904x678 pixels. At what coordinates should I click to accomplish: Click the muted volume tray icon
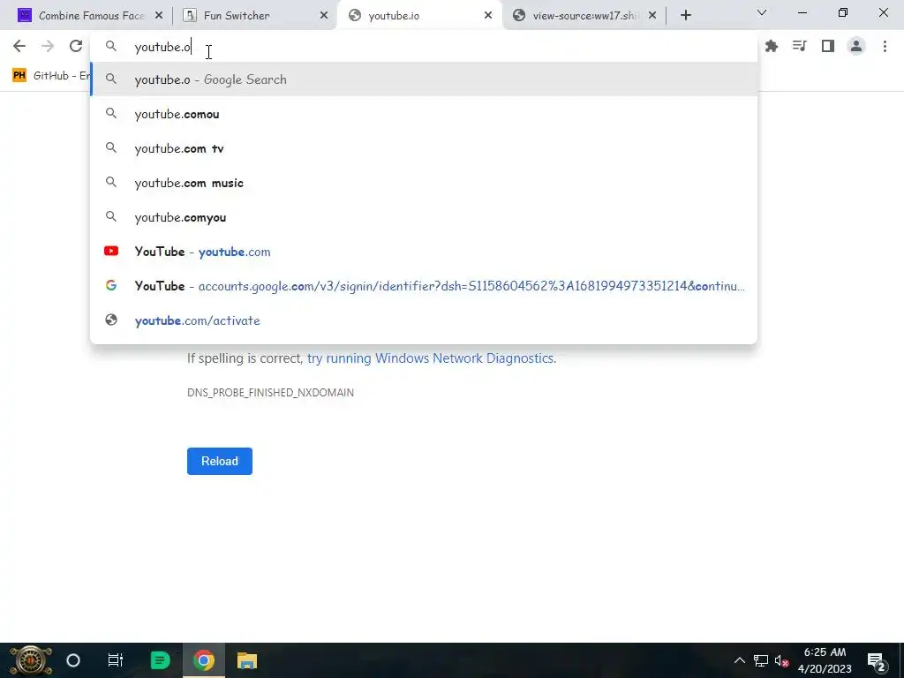pyautogui.click(x=782, y=660)
